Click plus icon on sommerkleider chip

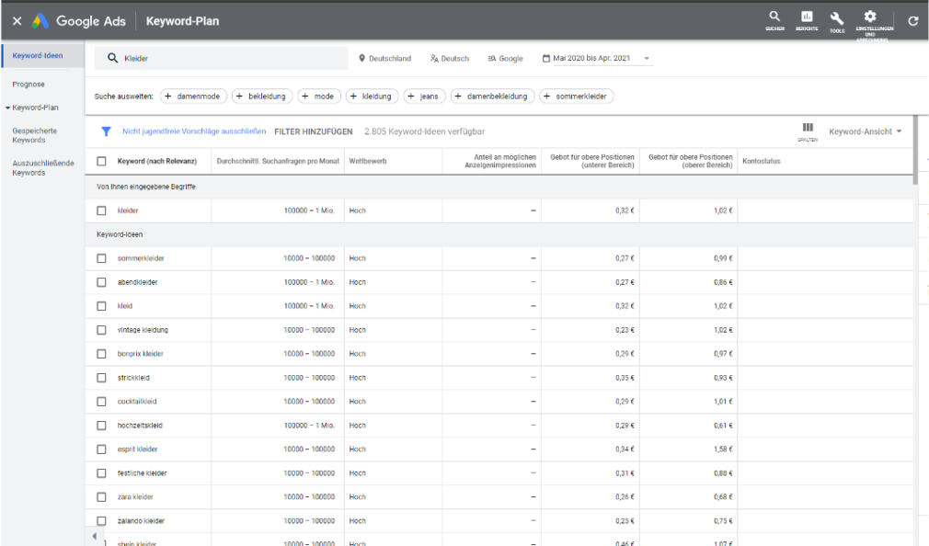(x=547, y=96)
